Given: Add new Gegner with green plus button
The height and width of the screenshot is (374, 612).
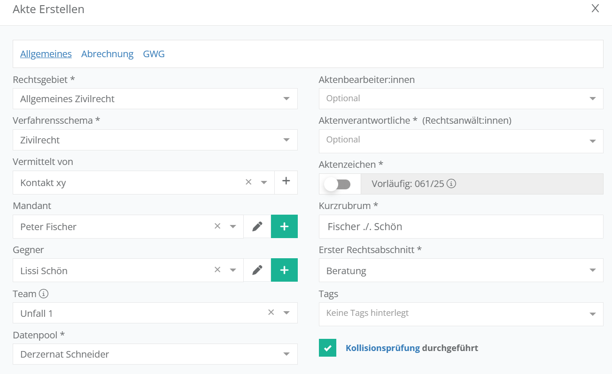Looking at the screenshot, I should click(284, 270).
